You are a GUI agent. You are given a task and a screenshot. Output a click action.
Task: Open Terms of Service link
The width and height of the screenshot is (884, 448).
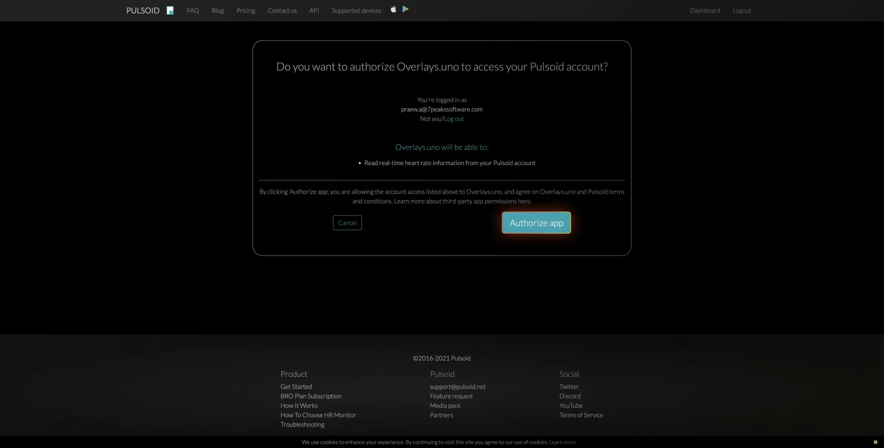point(581,415)
